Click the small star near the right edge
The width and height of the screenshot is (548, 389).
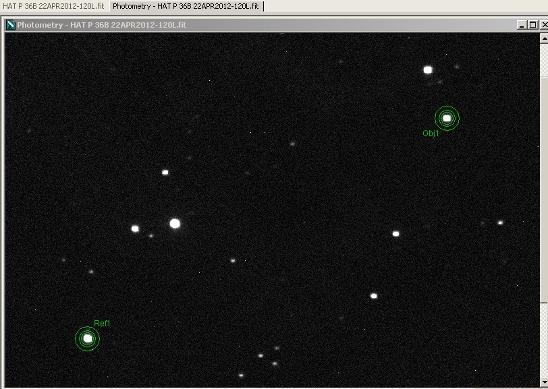tap(500, 222)
